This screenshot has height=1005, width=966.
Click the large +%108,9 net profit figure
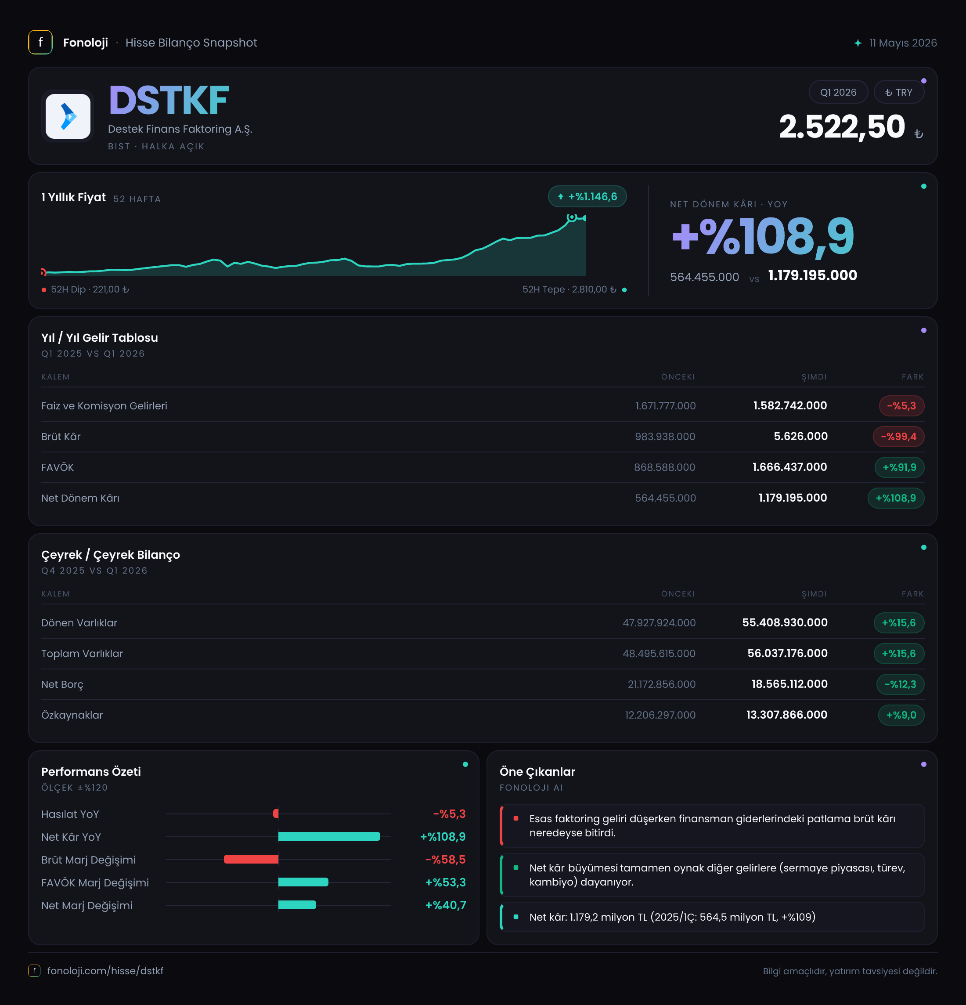pos(763,236)
